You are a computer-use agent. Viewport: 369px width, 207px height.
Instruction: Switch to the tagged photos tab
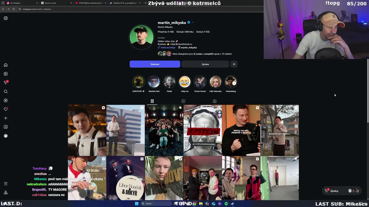click(x=214, y=101)
